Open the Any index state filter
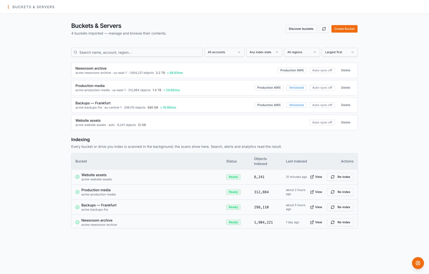This screenshot has height=274, width=429. (264, 52)
